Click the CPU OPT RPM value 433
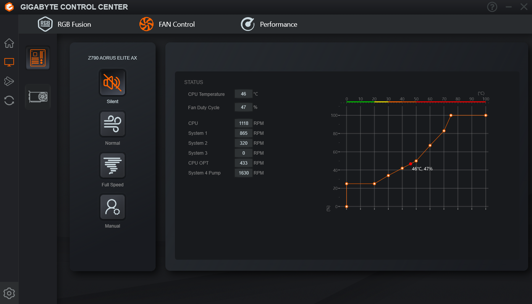Viewport: 532px width, 304px height. pos(244,163)
